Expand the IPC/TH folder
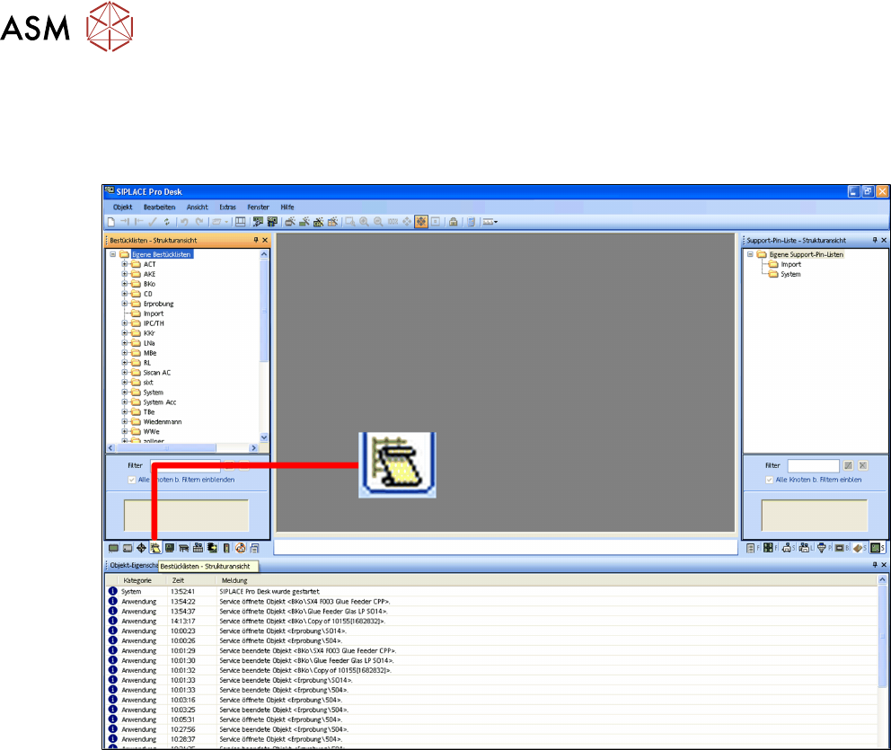 coord(125,323)
